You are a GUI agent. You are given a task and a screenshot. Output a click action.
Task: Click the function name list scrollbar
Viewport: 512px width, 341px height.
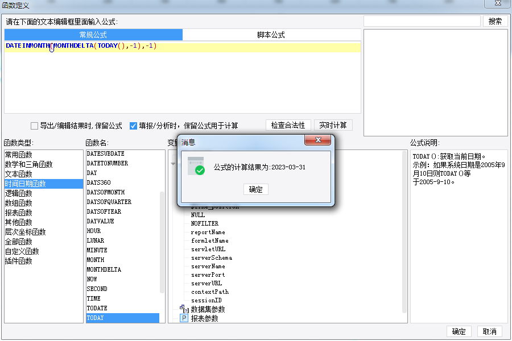(162, 243)
